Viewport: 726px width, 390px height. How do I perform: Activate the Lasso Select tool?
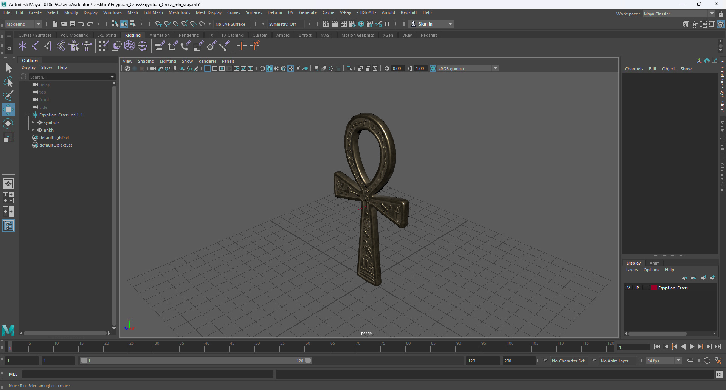[x=8, y=82]
